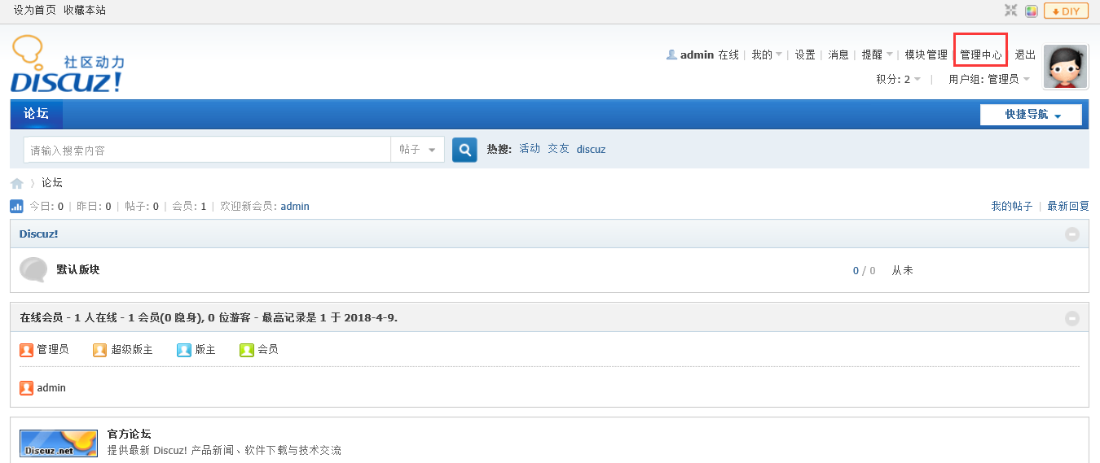Click the 官方论坛 description text
1100x463 pixels.
click(224, 450)
